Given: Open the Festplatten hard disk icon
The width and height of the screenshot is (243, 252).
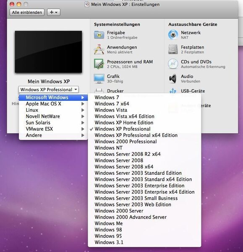Looking at the screenshot, I should click(x=173, y=49).
